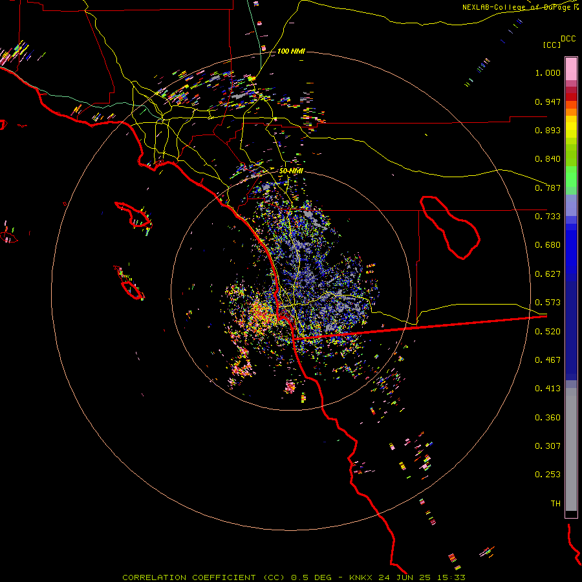
Task: Click the 0.253 color scale value
Action: click(548, 475)
